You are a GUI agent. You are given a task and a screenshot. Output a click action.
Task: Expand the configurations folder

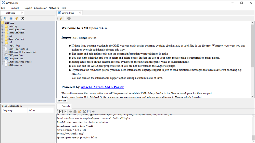coord(3,29)
